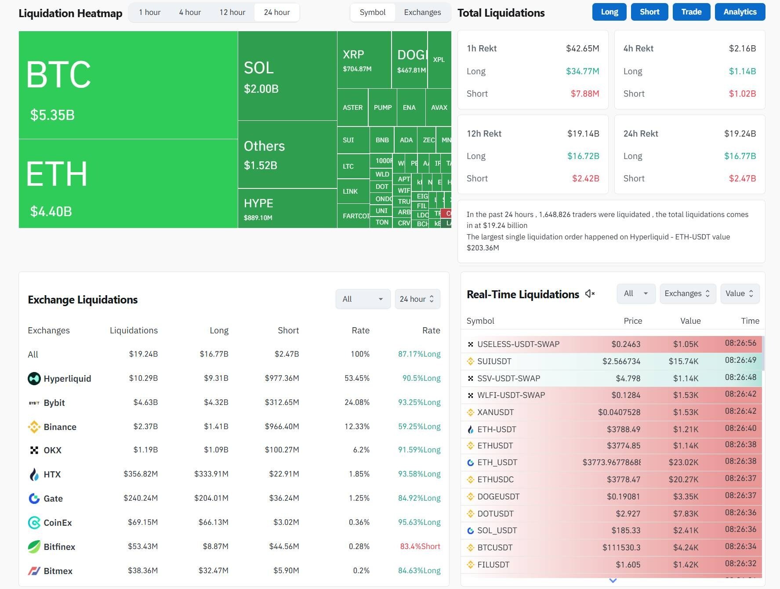Open the Value filter dropdown

[740, 293]
